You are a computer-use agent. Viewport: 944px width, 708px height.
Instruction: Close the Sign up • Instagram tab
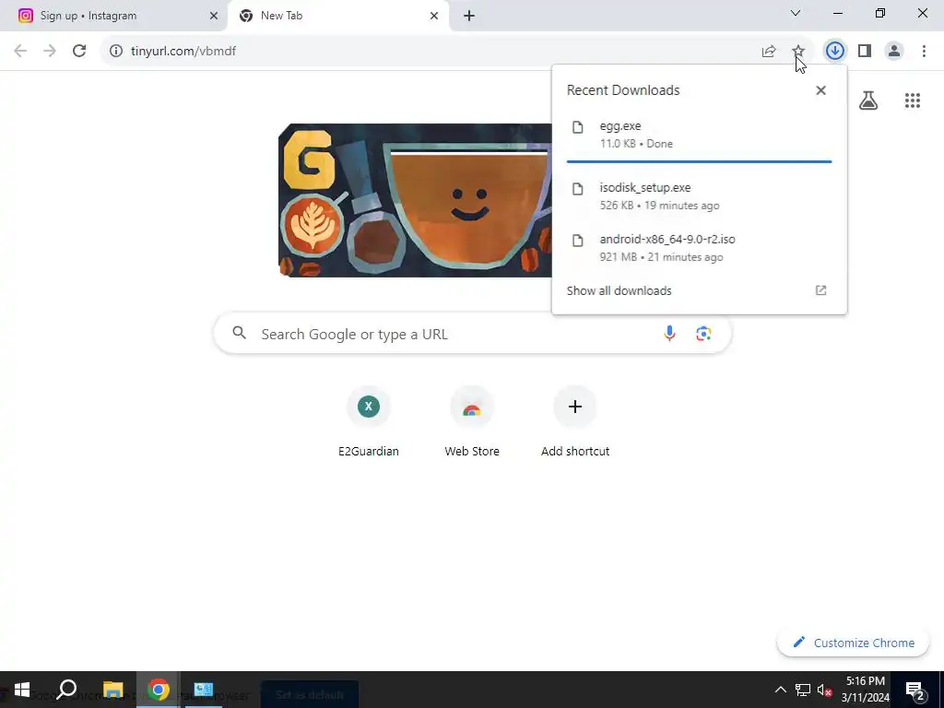214,16
